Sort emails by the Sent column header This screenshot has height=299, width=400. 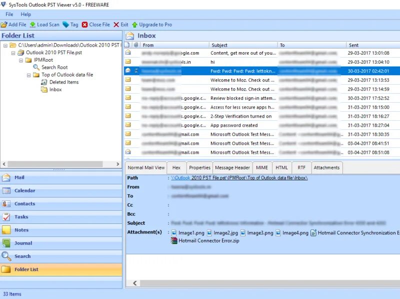[373, 45]
